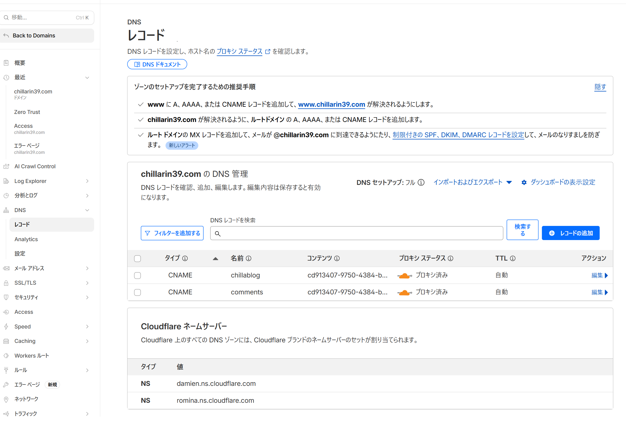Hide recommendations with 隠す link
This screenshot has height=423, width=626.
tap(600, 87)
